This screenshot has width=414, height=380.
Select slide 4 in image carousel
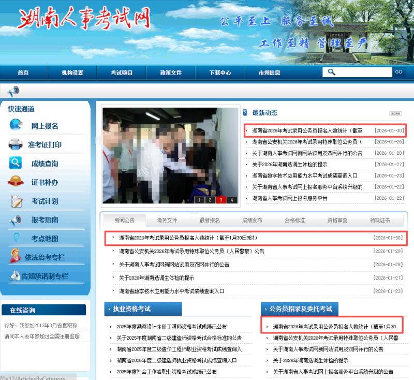pos(232,200)
